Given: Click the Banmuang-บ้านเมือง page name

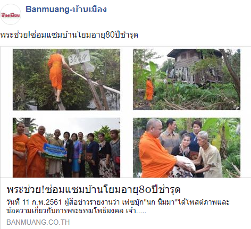Looking at the screenshot, I should pos(66,9).
